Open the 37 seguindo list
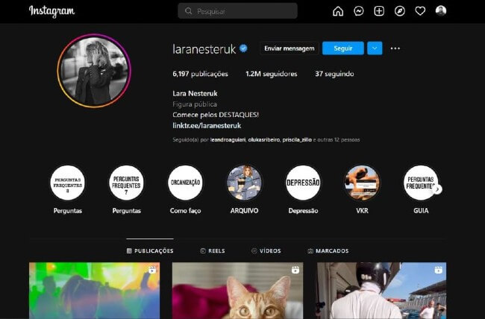The height and width of the screenshot is (319, 485). [x=334, y=74]
